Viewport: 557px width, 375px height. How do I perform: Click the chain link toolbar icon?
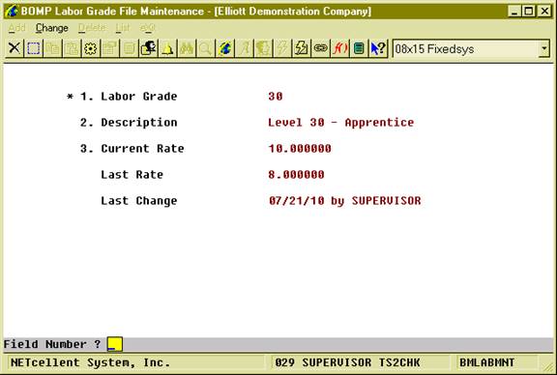tap(320, 48)
